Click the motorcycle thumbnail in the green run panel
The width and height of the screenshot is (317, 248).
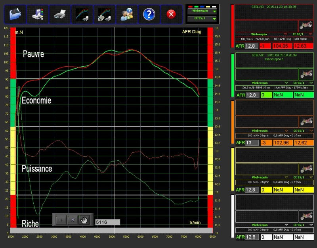point(306,74)
